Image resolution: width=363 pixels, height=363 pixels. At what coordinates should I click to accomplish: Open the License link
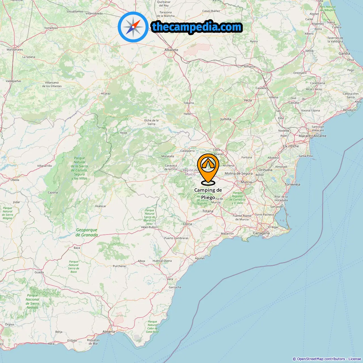[x=354, y=359]
